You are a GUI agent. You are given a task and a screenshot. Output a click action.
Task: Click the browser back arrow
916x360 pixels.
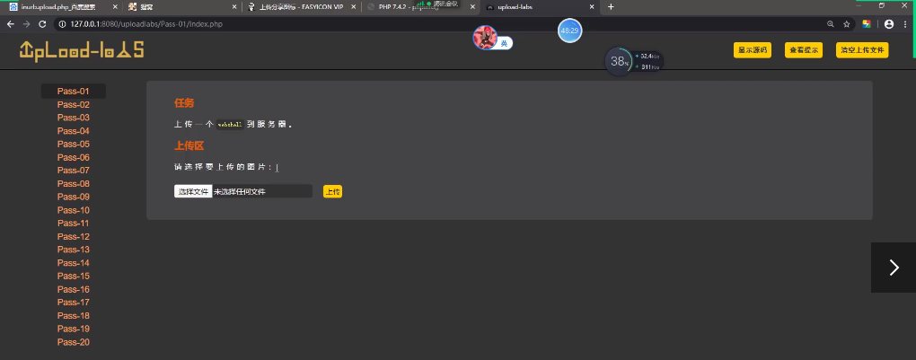coord(10,24)
